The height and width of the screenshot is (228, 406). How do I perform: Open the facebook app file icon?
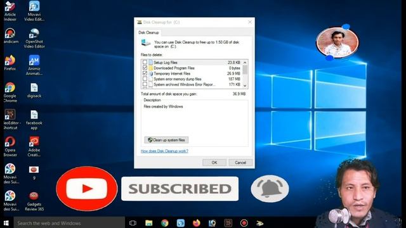[x=34, y=120]
